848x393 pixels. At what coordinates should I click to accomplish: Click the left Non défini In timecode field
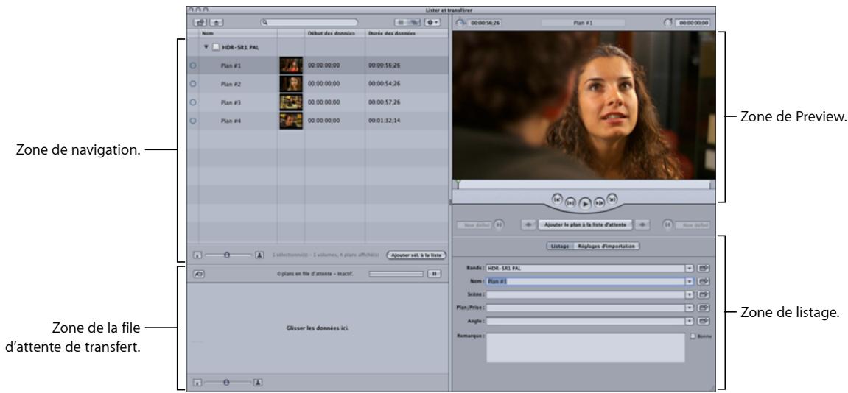(474, 225)
